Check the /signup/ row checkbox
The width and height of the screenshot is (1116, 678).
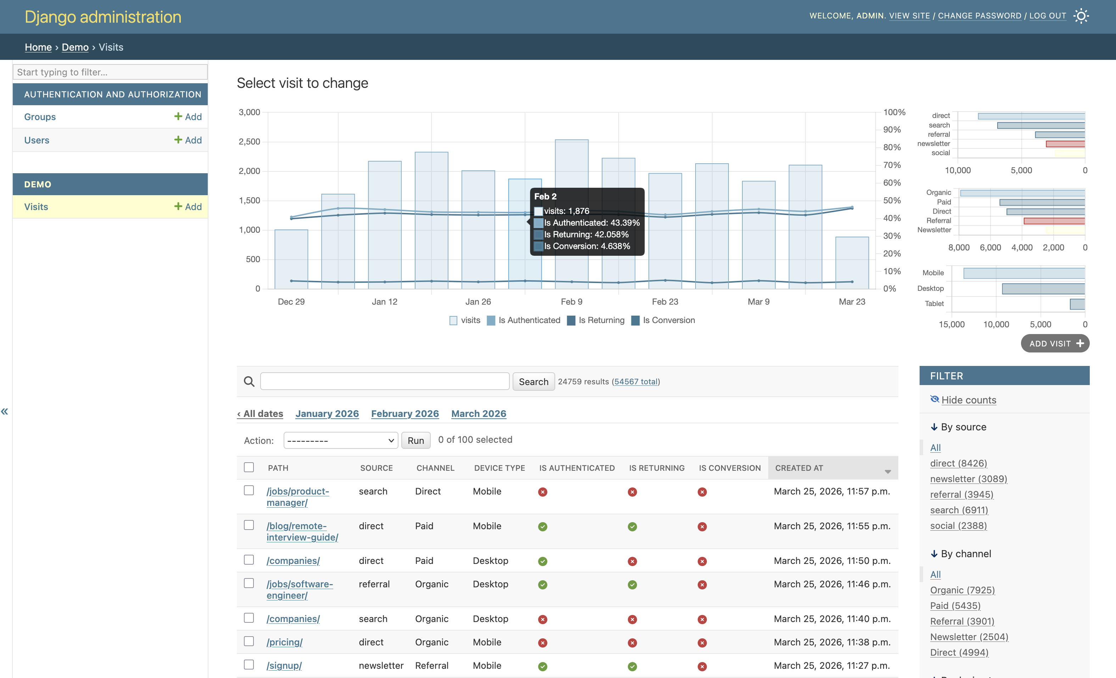249,665
